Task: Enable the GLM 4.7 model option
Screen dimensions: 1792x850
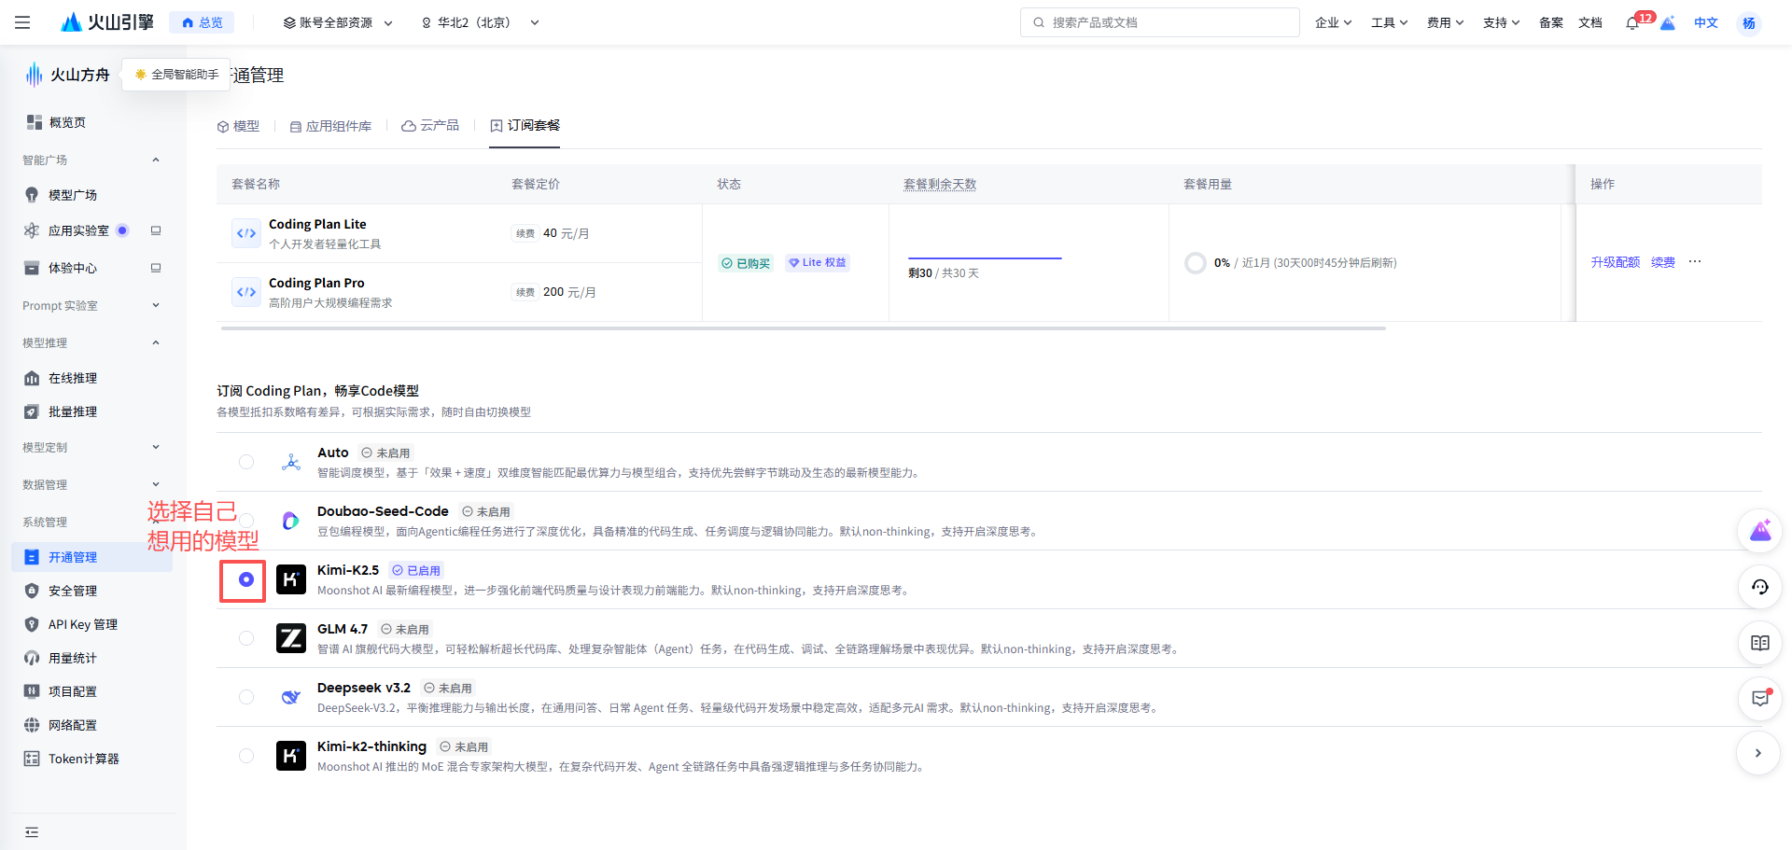Action: (245, 638)
